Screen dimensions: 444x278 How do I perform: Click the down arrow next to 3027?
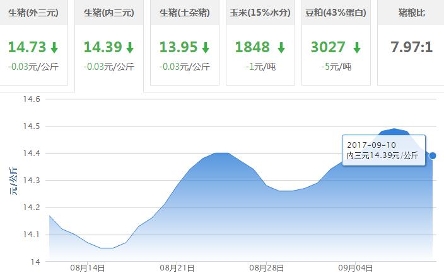click(356, 48)
